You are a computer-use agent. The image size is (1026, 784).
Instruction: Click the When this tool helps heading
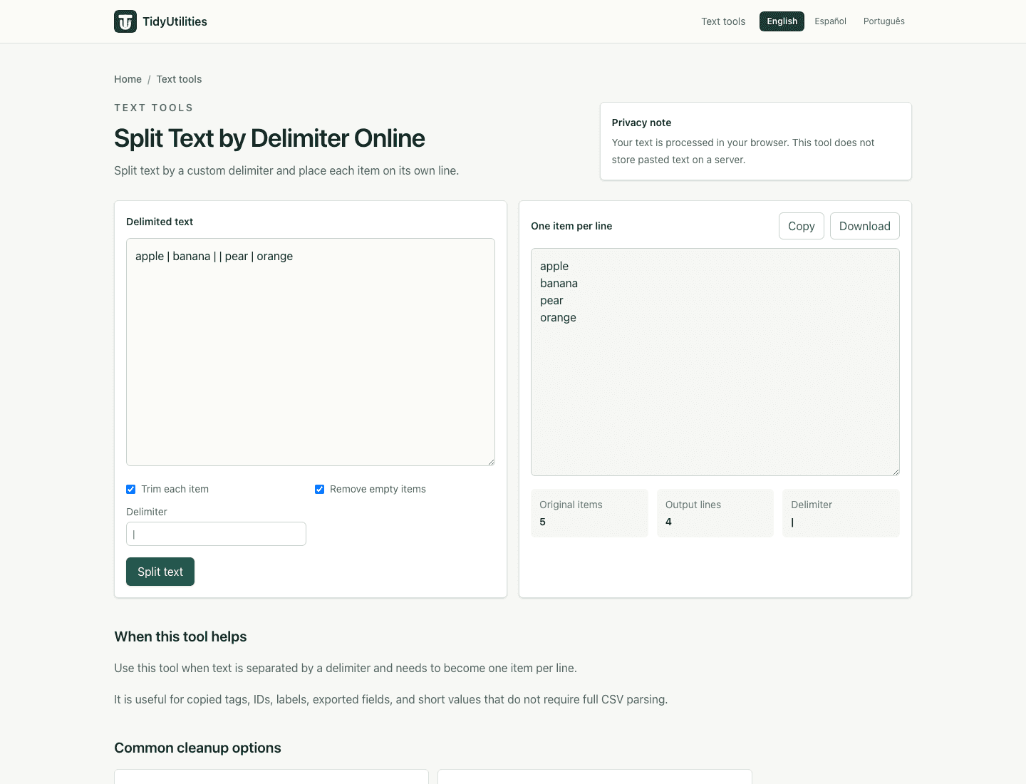pyautogui.click(x=180, y=636)
